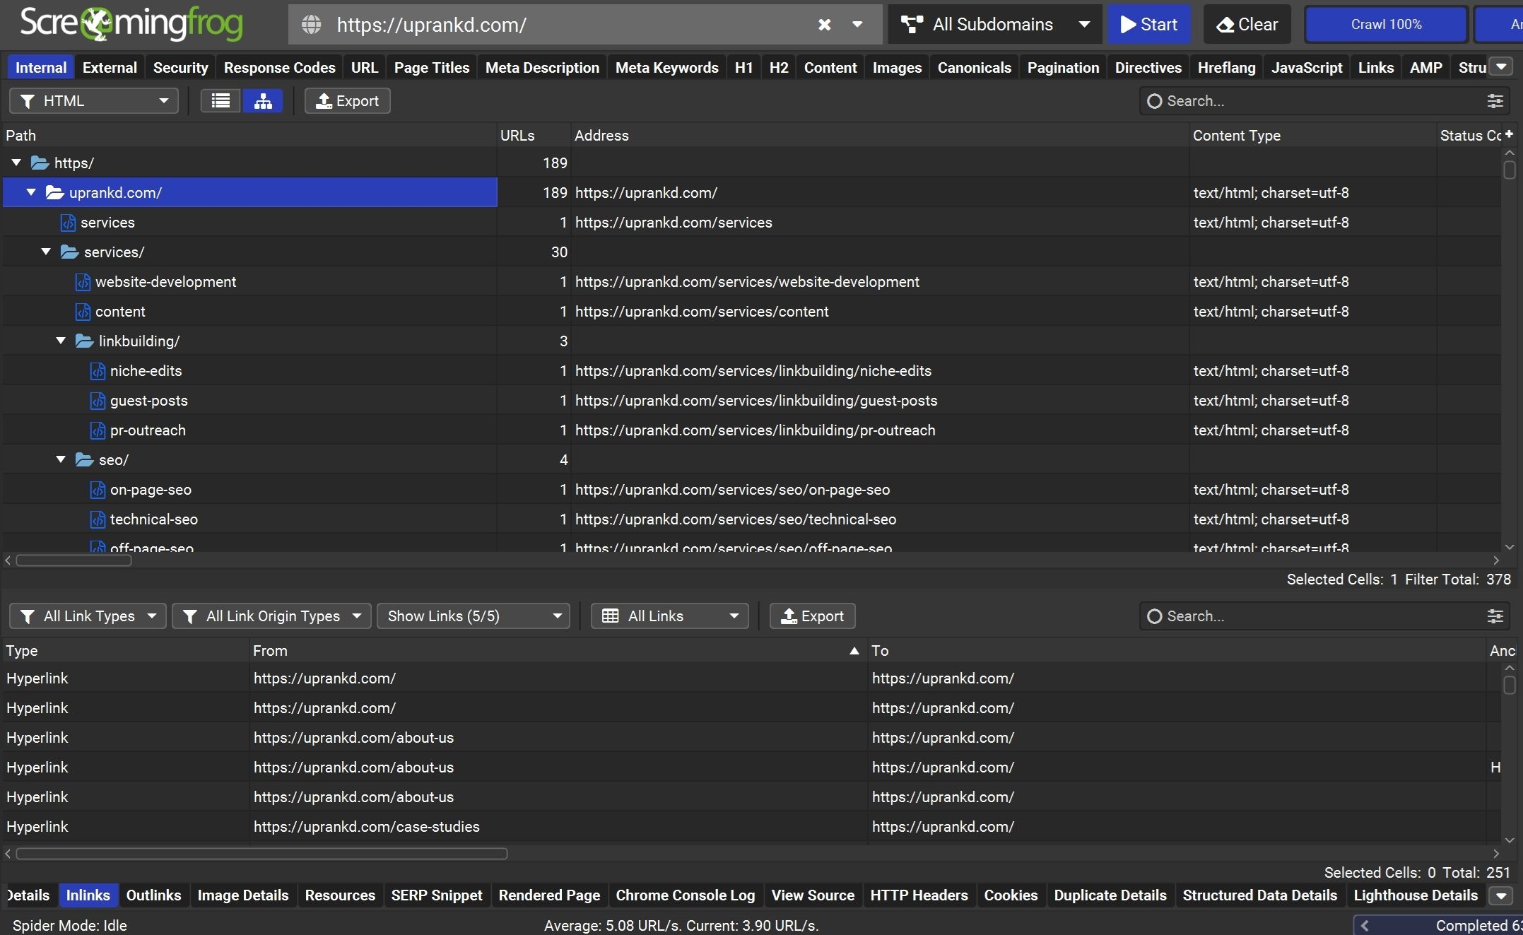1523x935 pixels.
Task: Open the Image Details bottom tab
Action: tap(242, 895)
